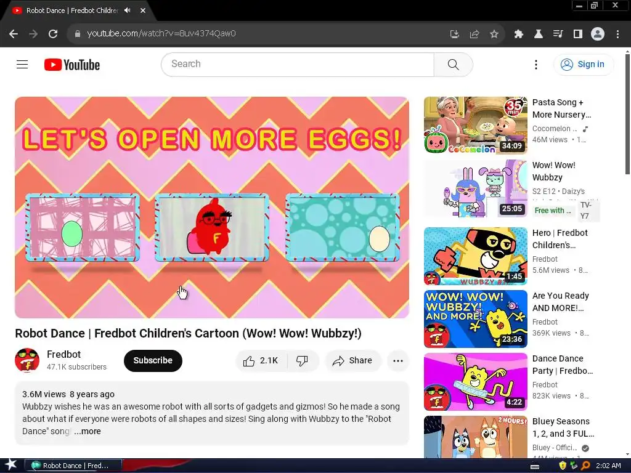This screenshot has width=631, height=473.
Task: Click the green network tray icon
Action: [x=574, y=466]
